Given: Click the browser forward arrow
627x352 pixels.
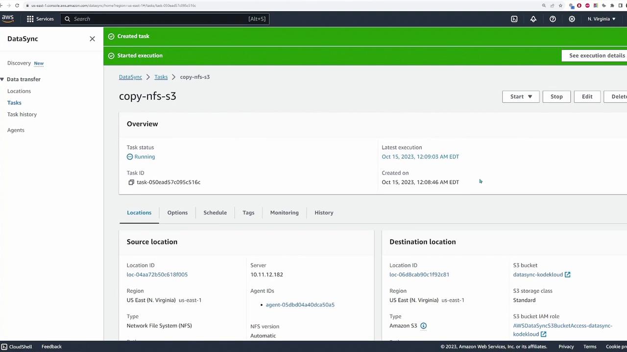Looking at the screenshot, I should [x=9, y=5].
